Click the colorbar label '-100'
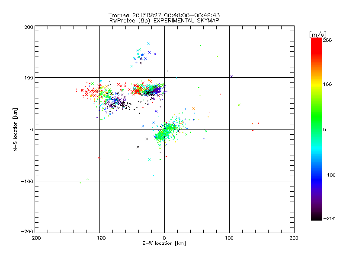The width and height of the screenshot is (346, 259). click(x=329, y=175)
